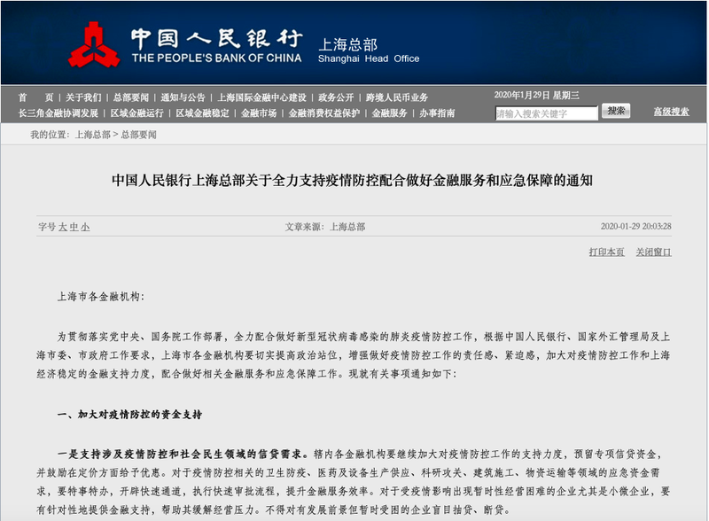
Task: Click the 打印本页 print page link
Action: pyautogui.click(x=606, y=252)
